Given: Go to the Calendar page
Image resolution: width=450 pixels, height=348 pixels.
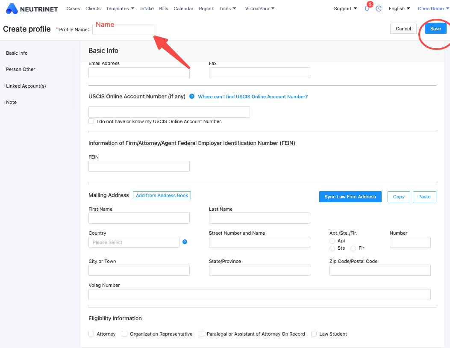Looking at the screenshot, I should pyautogui.click(x=183, y=9).
